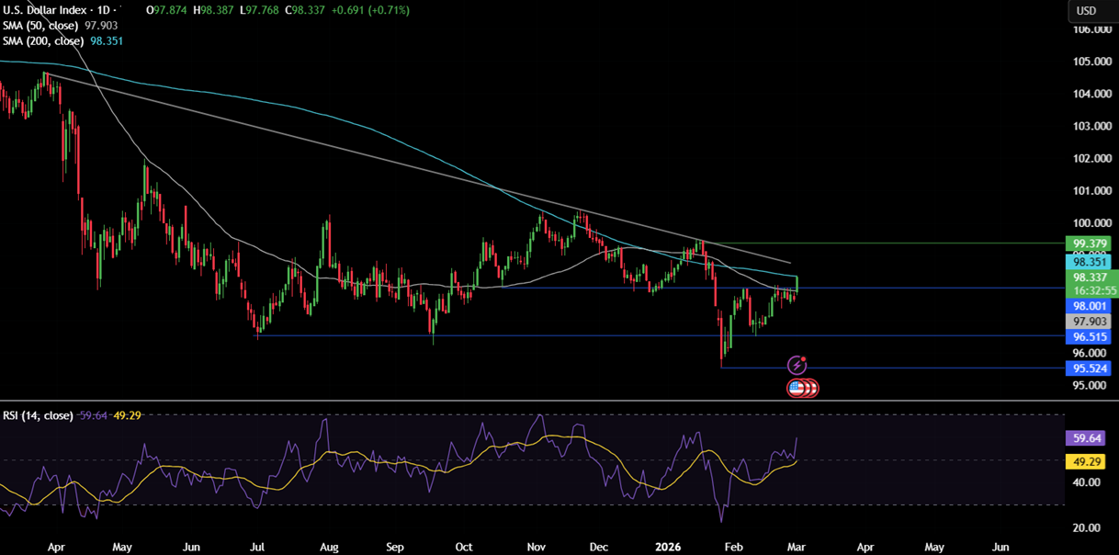Click the cyan 98.351 SMA price label
Screen dimensions: 1119x555
1088,262
